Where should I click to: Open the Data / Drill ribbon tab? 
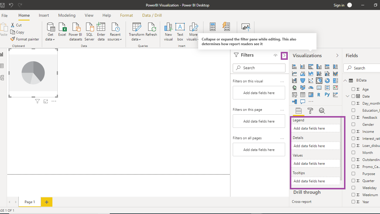(152, 15)
